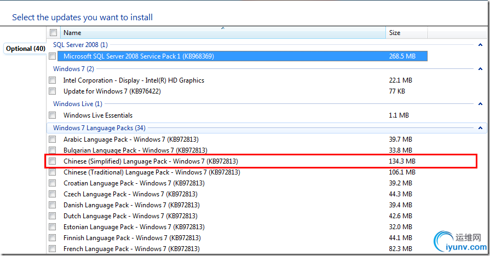Image resolution: width=490 pixels, height=256 pixels.
Task: Check the Chinese (Simplified) Language Pack box
Action: 53,161
